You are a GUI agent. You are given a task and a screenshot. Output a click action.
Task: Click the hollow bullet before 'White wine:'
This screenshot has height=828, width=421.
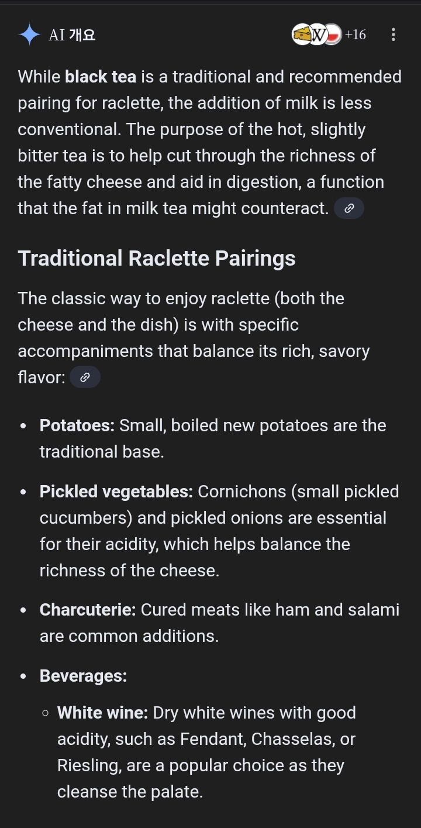[x=46, y=713]
